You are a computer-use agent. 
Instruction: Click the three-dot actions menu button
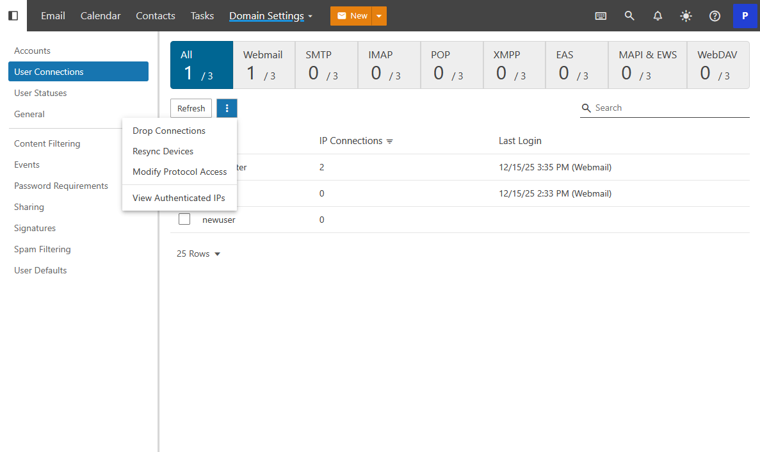click(x=227, y=108)
